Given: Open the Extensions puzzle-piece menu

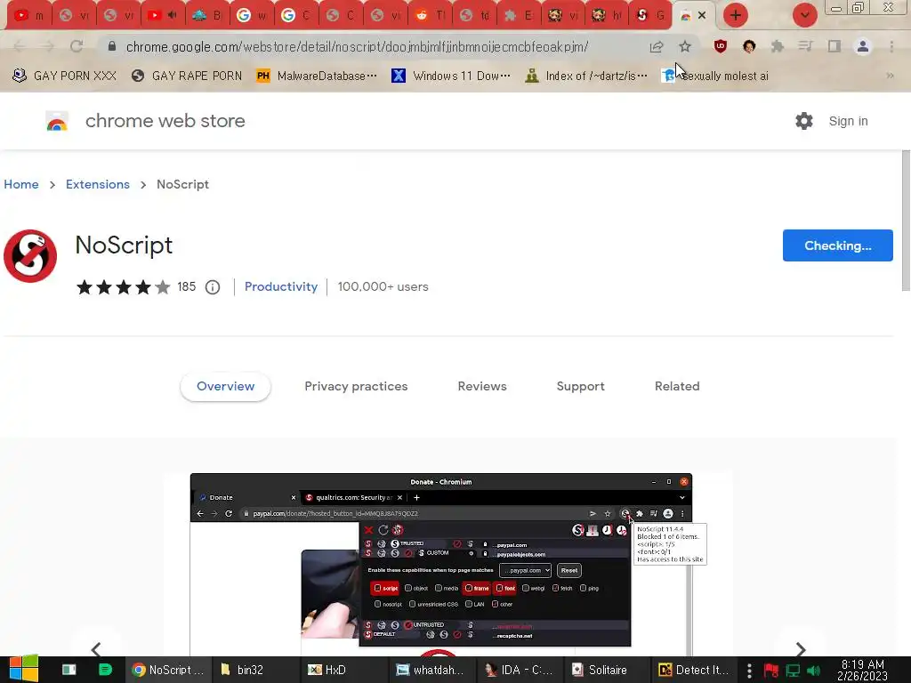Looking at the screenshot, I should (x=778, y=46).
